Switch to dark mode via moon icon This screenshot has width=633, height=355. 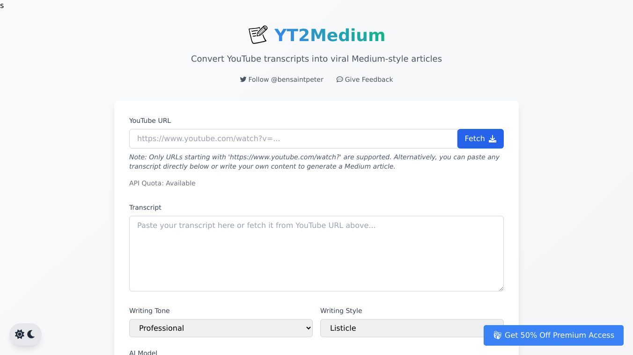click(x=31, y=334)
